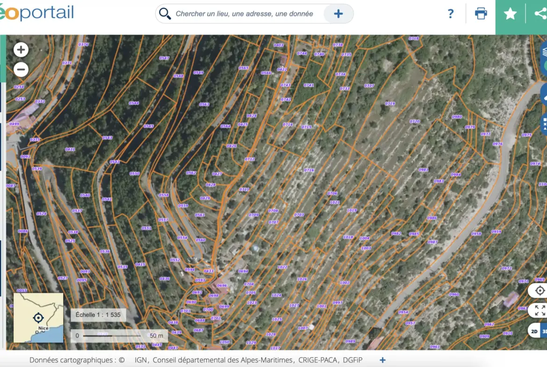Select parcel label 0499
This screenshot has height=367, width=547.
[x=14, y=123]
